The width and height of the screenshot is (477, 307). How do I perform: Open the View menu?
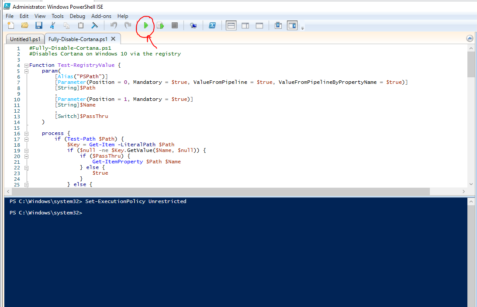40,16
